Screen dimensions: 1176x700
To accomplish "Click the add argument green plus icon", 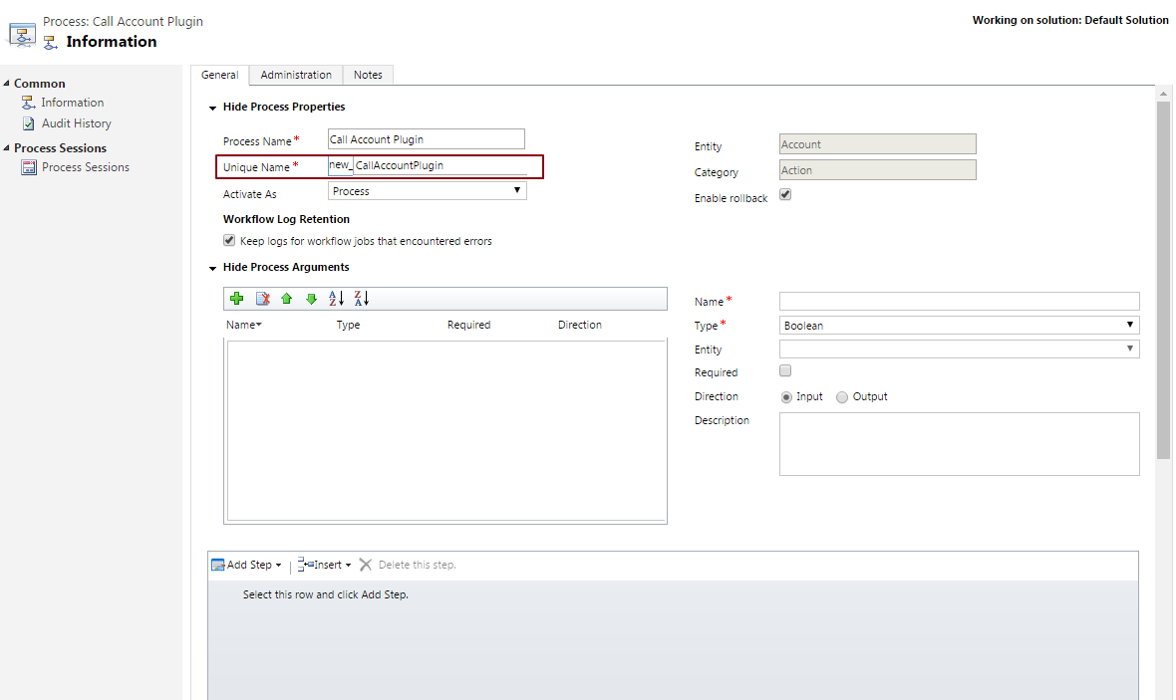I will pos(237,298).
